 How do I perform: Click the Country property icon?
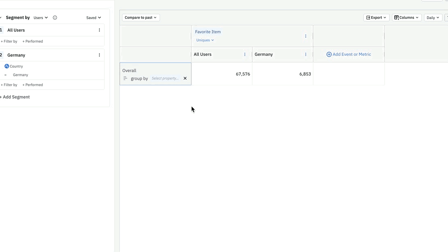(6, 66)
